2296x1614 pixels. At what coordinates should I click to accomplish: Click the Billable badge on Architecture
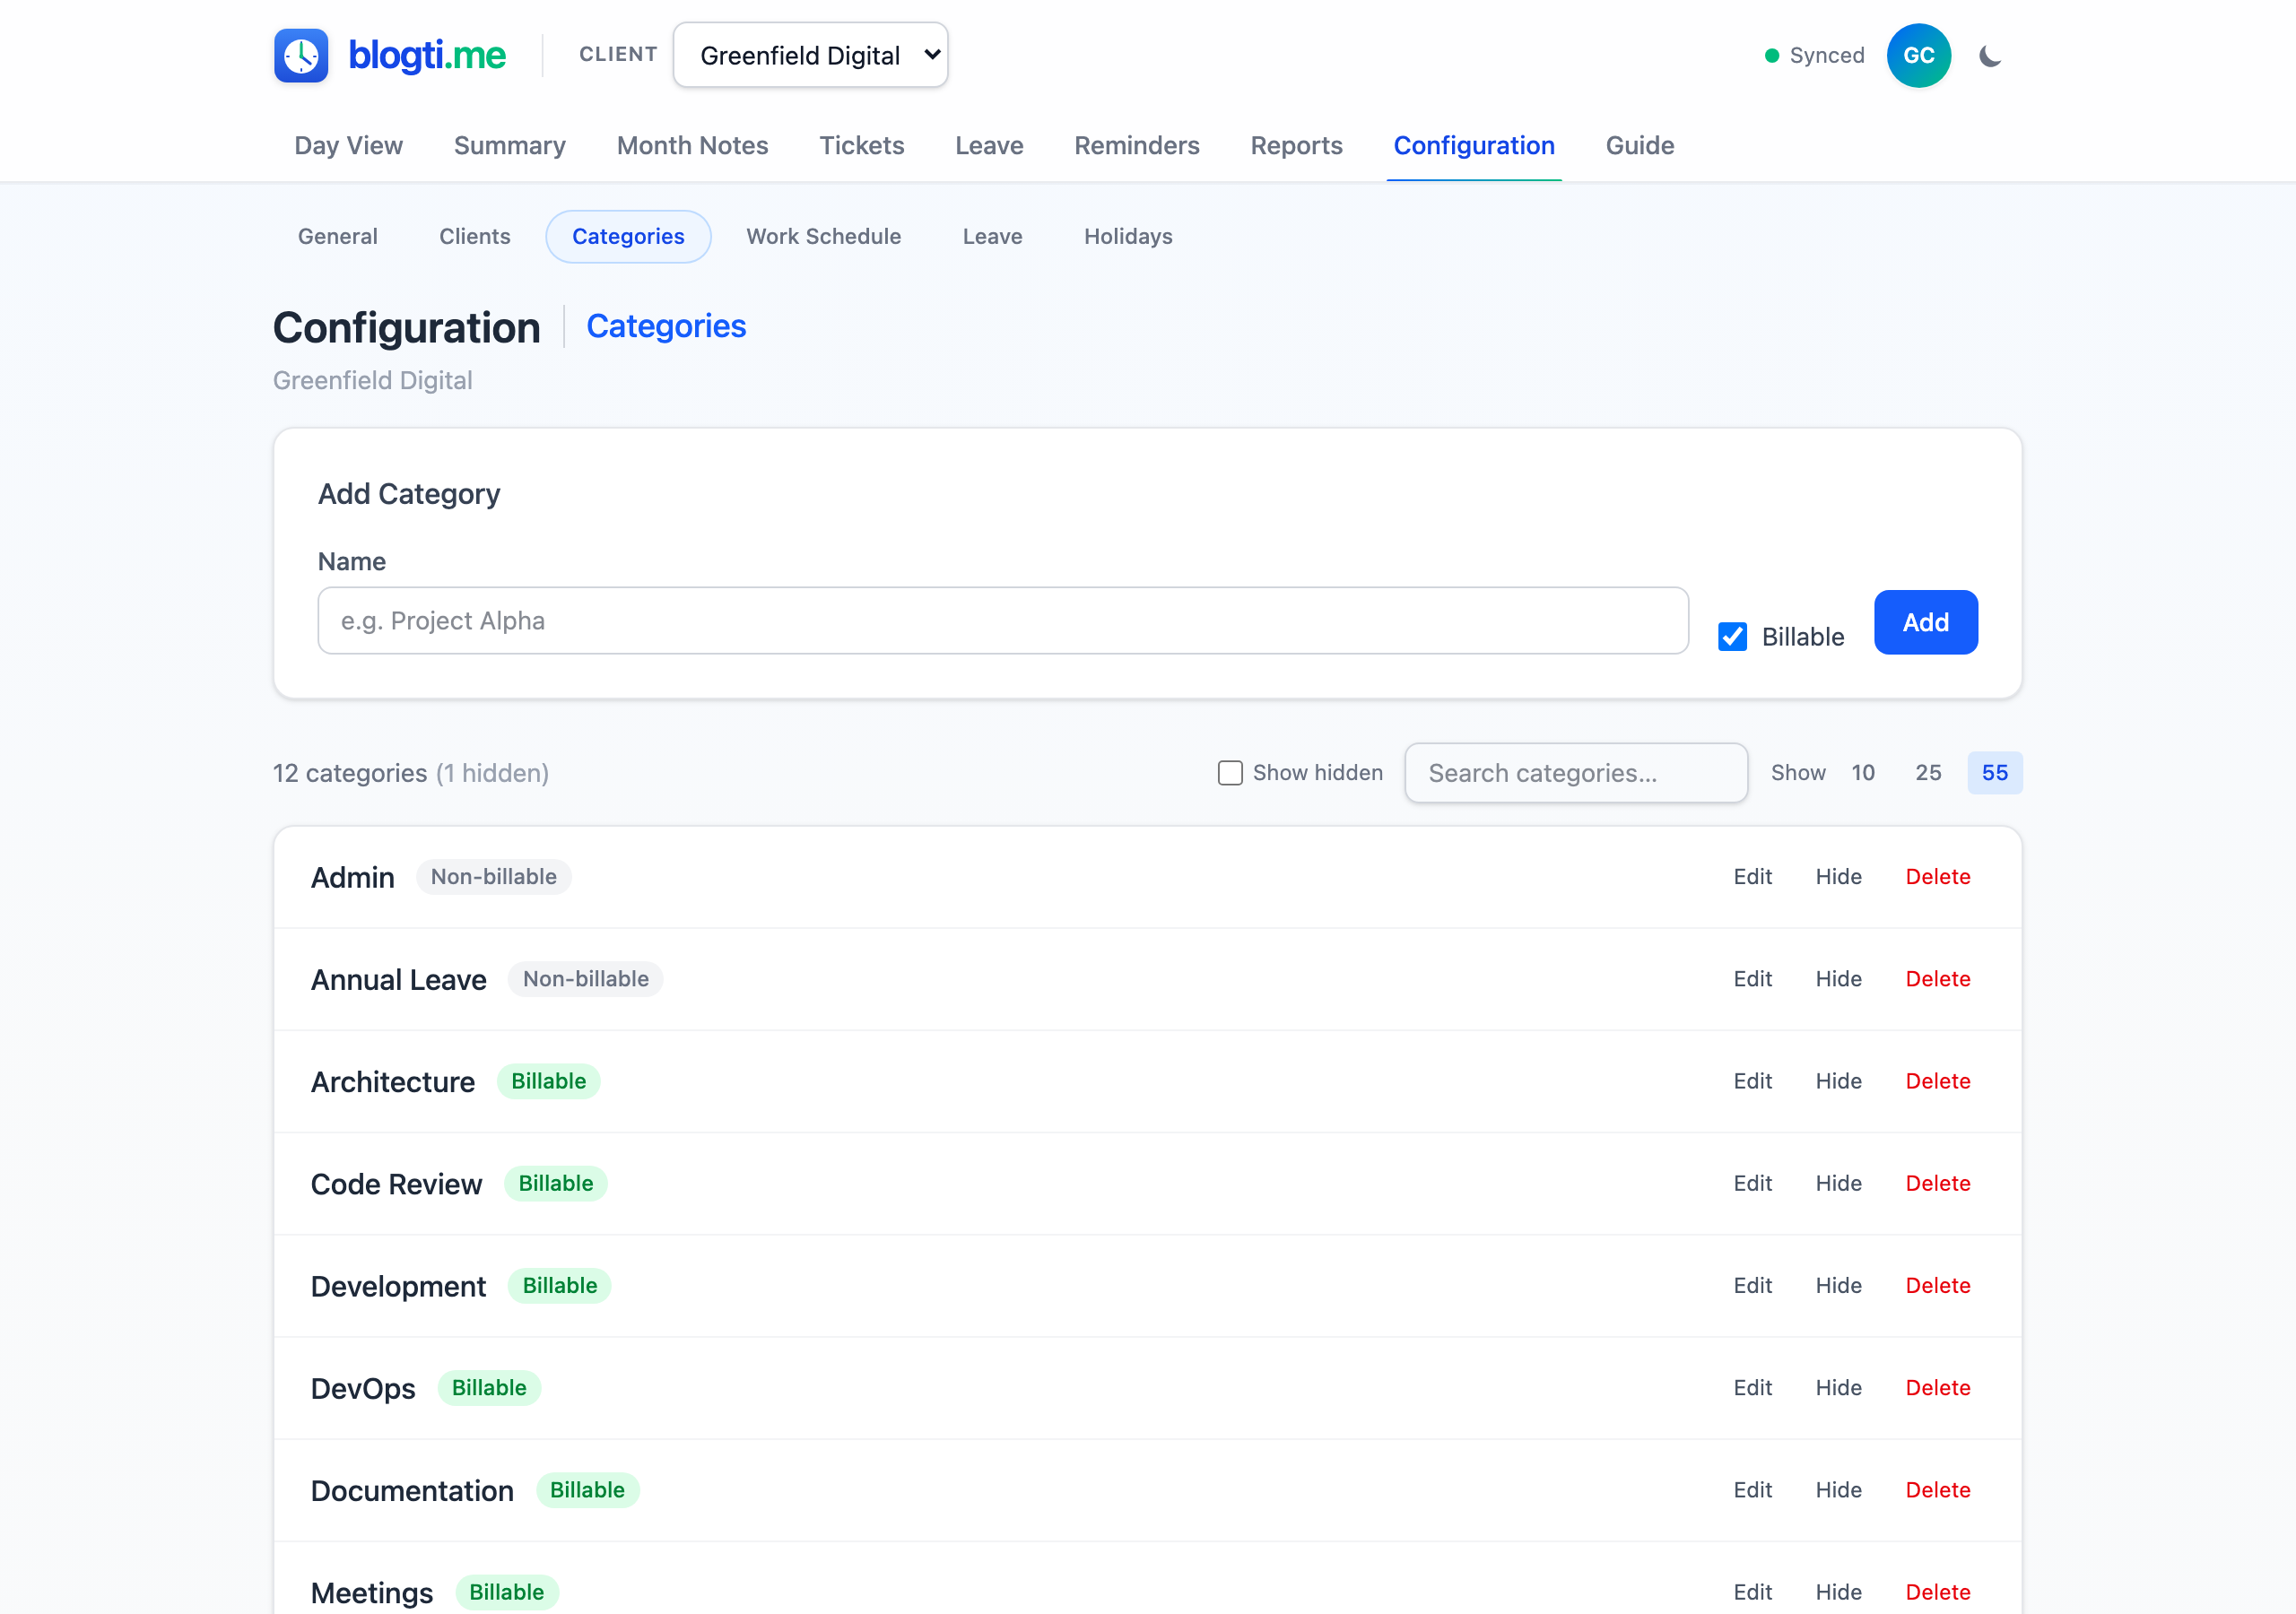point(548,1081)
